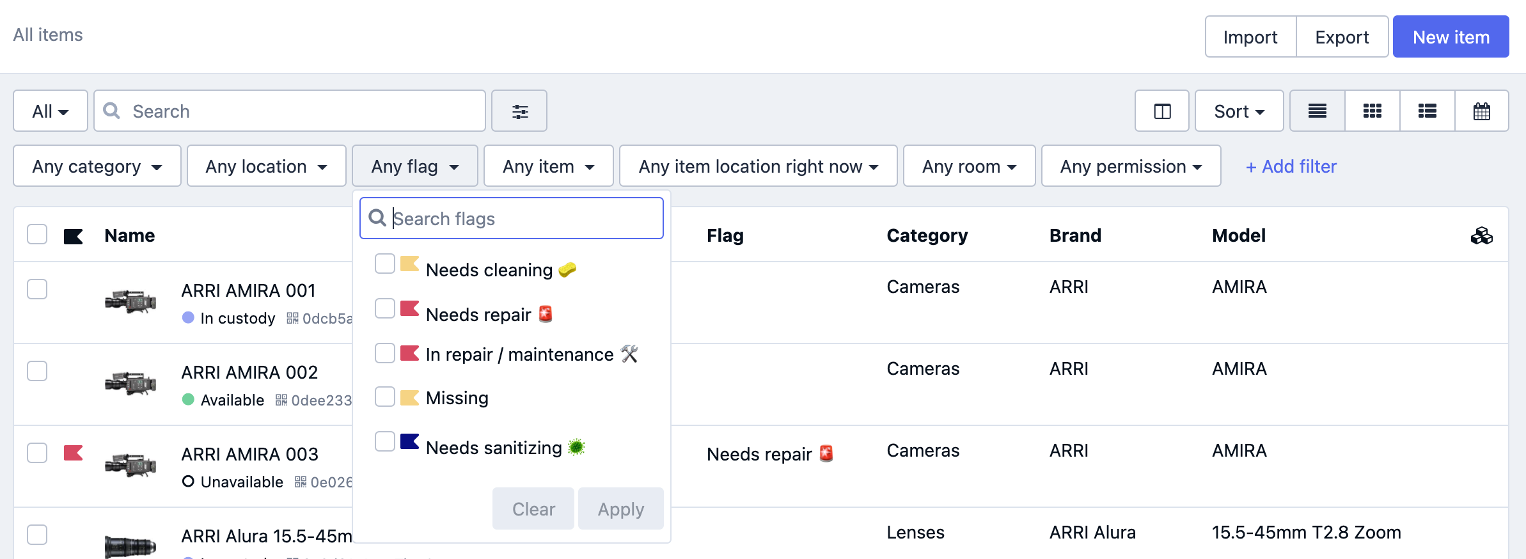Image resolution: width=1526 pixels, height=559 pixels.
Task: Click the 15.5-45mm T2.8 Zoom model cell
Action: 1307,532
